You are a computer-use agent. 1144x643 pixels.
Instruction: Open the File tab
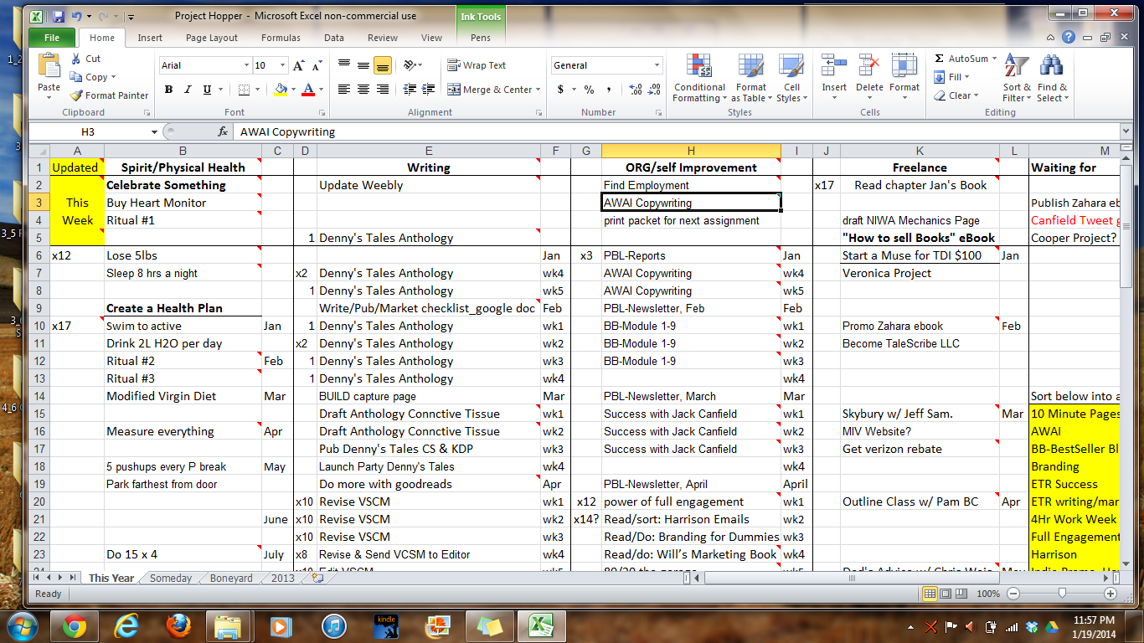[52, 38]
